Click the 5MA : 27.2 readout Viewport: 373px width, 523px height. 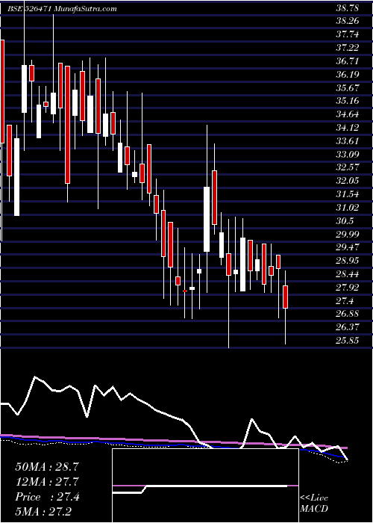(x=43, y=511)
